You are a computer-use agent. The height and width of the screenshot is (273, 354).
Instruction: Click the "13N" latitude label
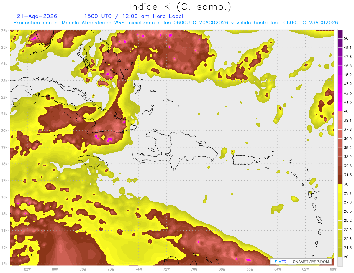click(4, 247)
